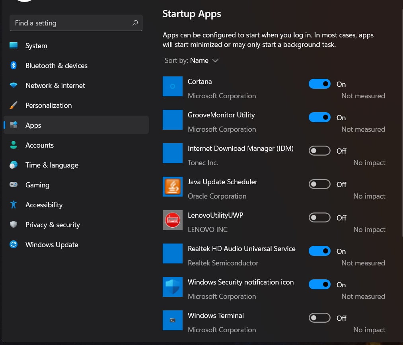This screenshot has height=345, width=403.
Task: Enable LenovoUtilityUWP startup toggle
Action: click(x=319, y=218)
